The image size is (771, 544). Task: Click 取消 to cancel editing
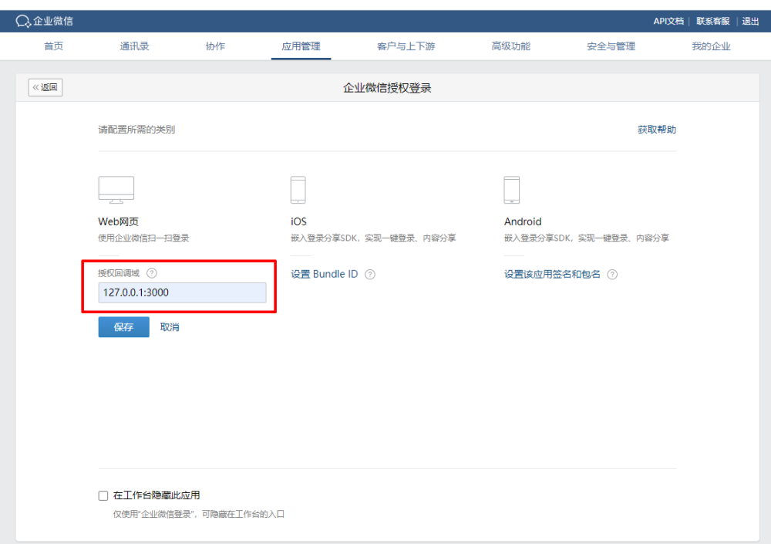[x=170, y=327]
